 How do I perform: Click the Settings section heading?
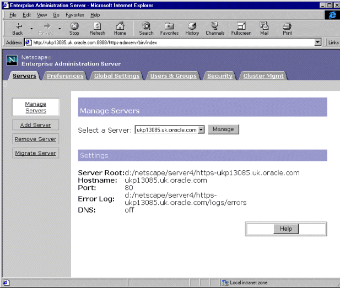tap(94, 156)
